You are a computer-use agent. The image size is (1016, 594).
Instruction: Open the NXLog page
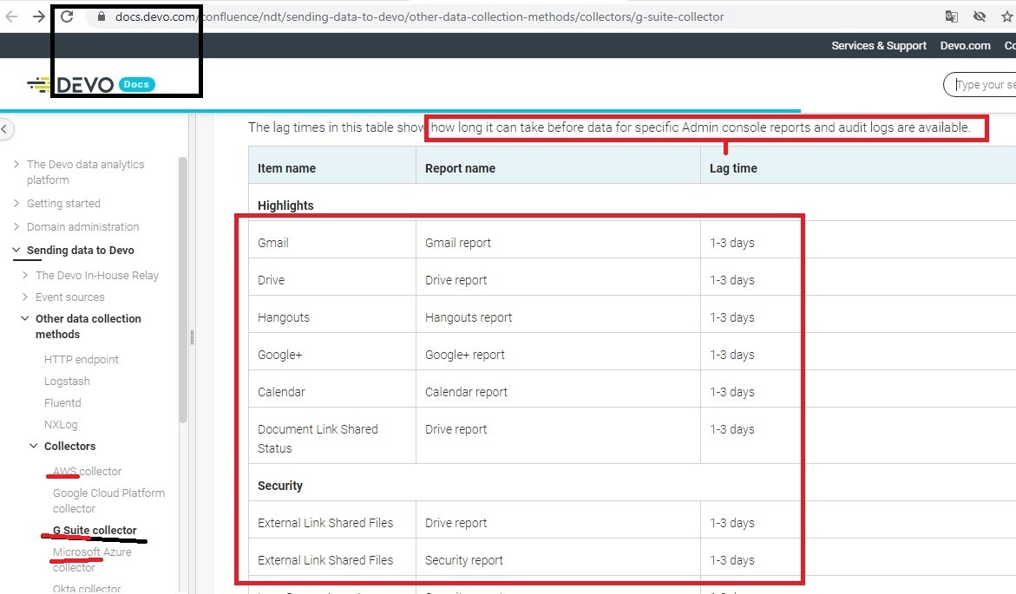[61, 425]
